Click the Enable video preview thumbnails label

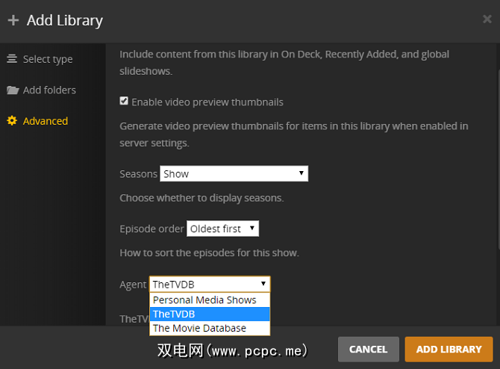[x=207, y=102]
